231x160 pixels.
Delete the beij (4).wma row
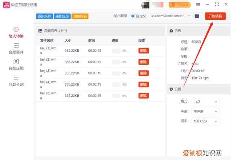click(x=144, y=85)
